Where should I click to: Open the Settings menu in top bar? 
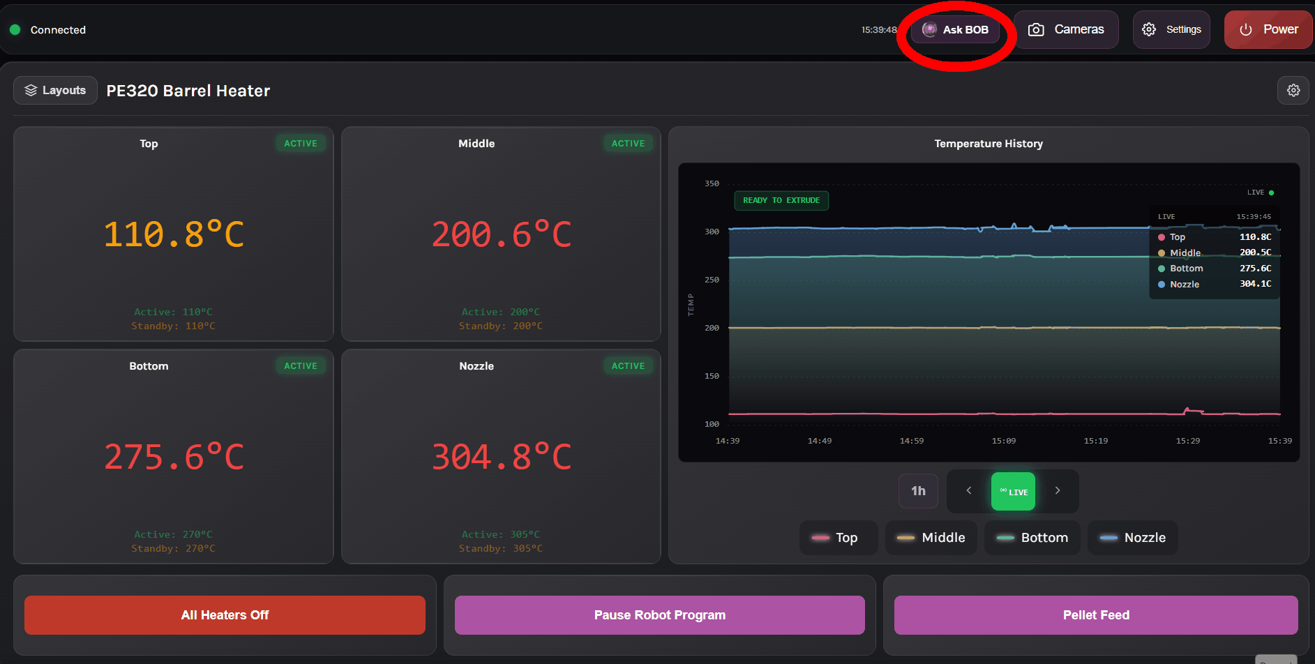1171,29
